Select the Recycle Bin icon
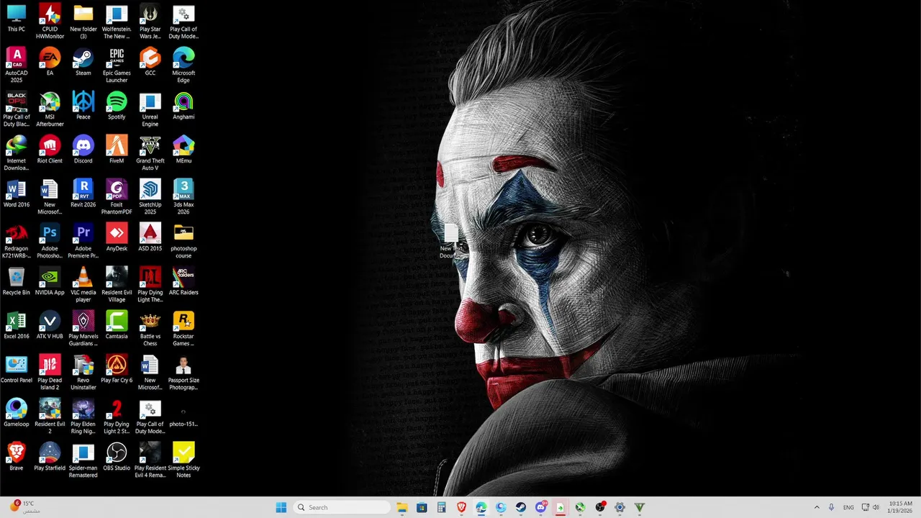Screen dimensions: 921x518 coord(16,281)
